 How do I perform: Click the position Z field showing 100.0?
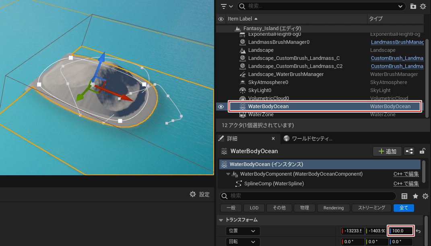(401, 231)
